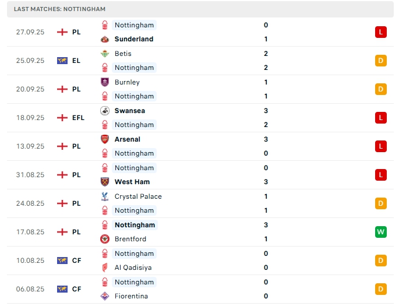Click England flag on 27.09.25 match

point(62,32)
